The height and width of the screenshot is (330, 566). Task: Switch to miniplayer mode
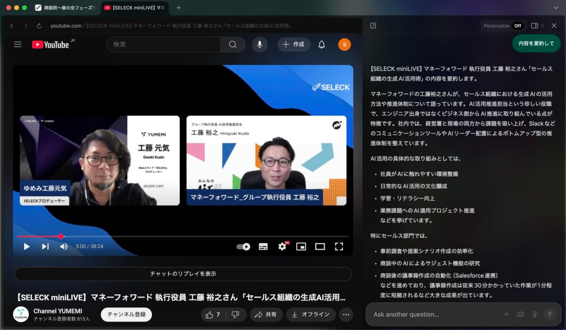301,246
